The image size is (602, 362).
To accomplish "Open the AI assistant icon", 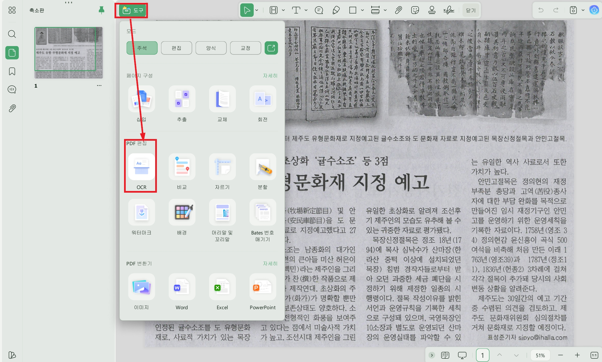I will coord(594,10).
